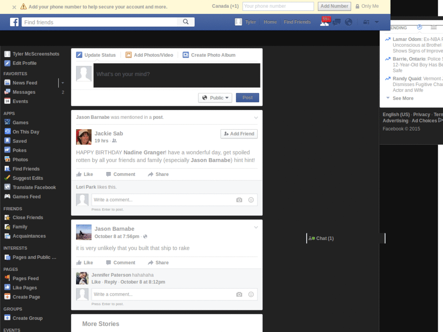Open the Chat (1) bar

[x=346, y=238]
